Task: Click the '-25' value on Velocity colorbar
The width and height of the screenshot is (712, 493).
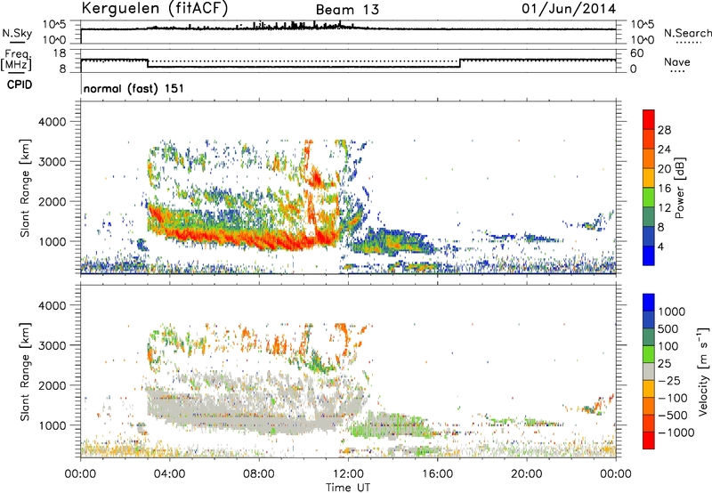Action: coord(668,381)
